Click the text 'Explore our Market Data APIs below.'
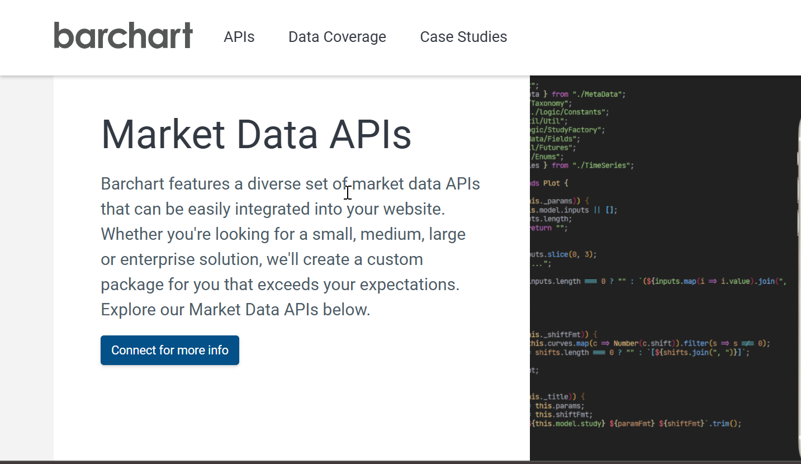The width and height of the screenshot is (801, 464). click(x=235, y=310)
